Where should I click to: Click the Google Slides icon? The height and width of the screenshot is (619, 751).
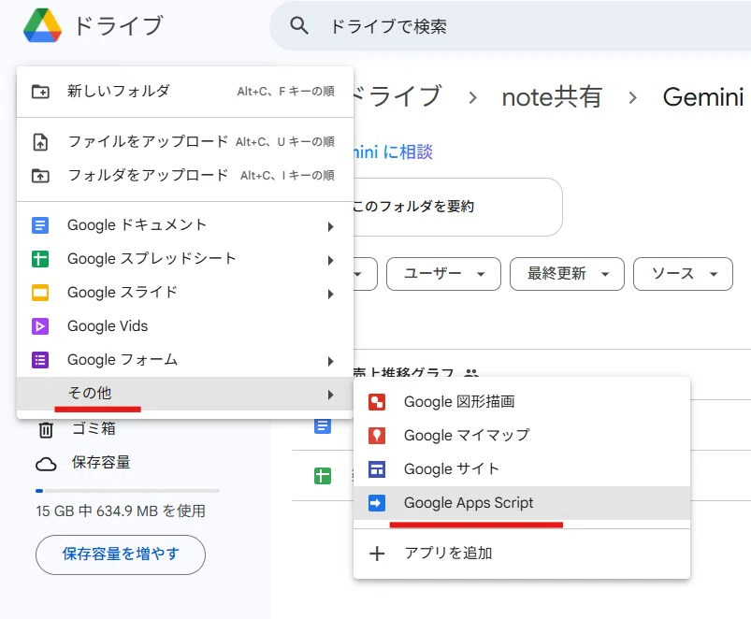40,293
